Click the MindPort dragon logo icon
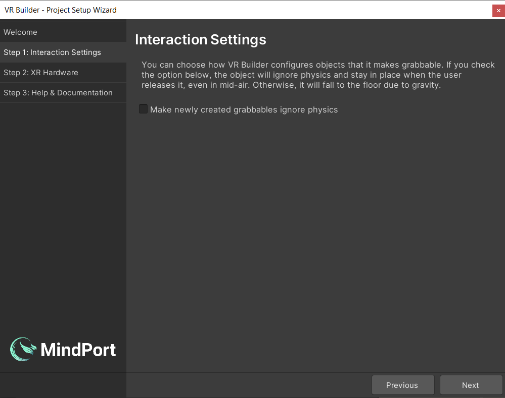505x398 pixels. [x=23, y=350]
